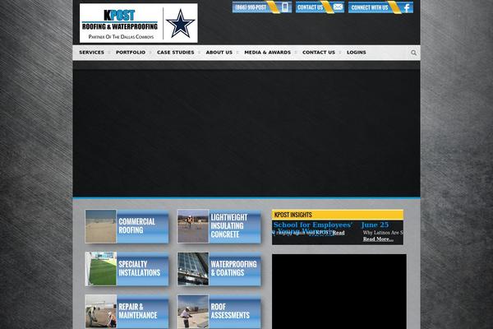The width and height of the screenshot is (493, 329).
Task: Open the Services menu
Action: point(91,53)
